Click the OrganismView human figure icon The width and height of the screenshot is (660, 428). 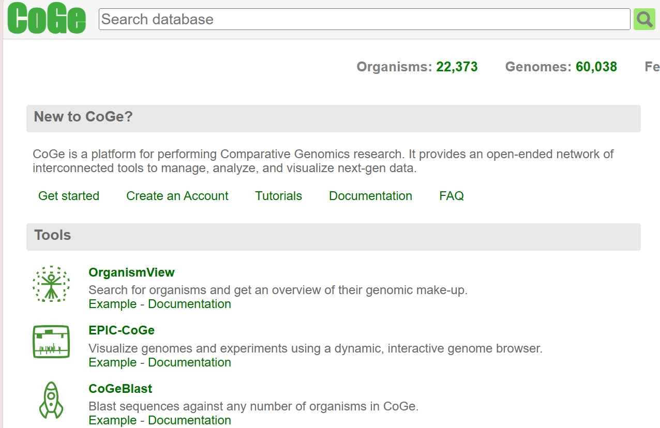tap(51, 284)
